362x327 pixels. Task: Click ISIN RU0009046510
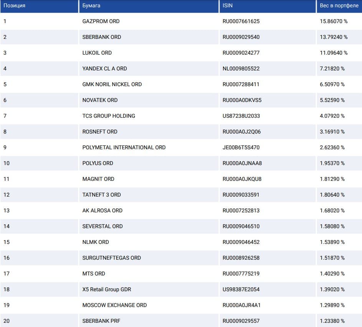pos(241,226)
